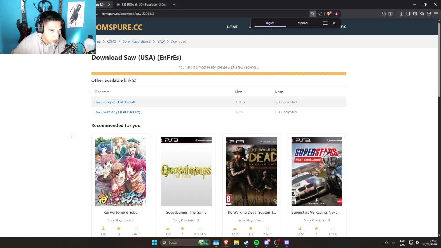Click Brave browser icon in taskbar

pos(226,242)
